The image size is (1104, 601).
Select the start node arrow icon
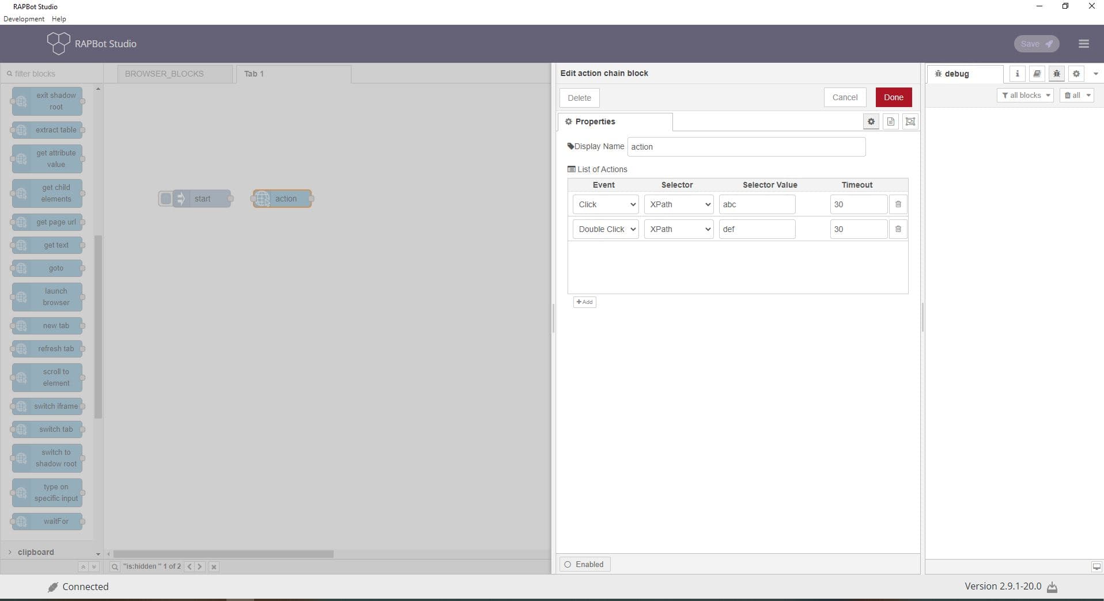coord(181,199)
